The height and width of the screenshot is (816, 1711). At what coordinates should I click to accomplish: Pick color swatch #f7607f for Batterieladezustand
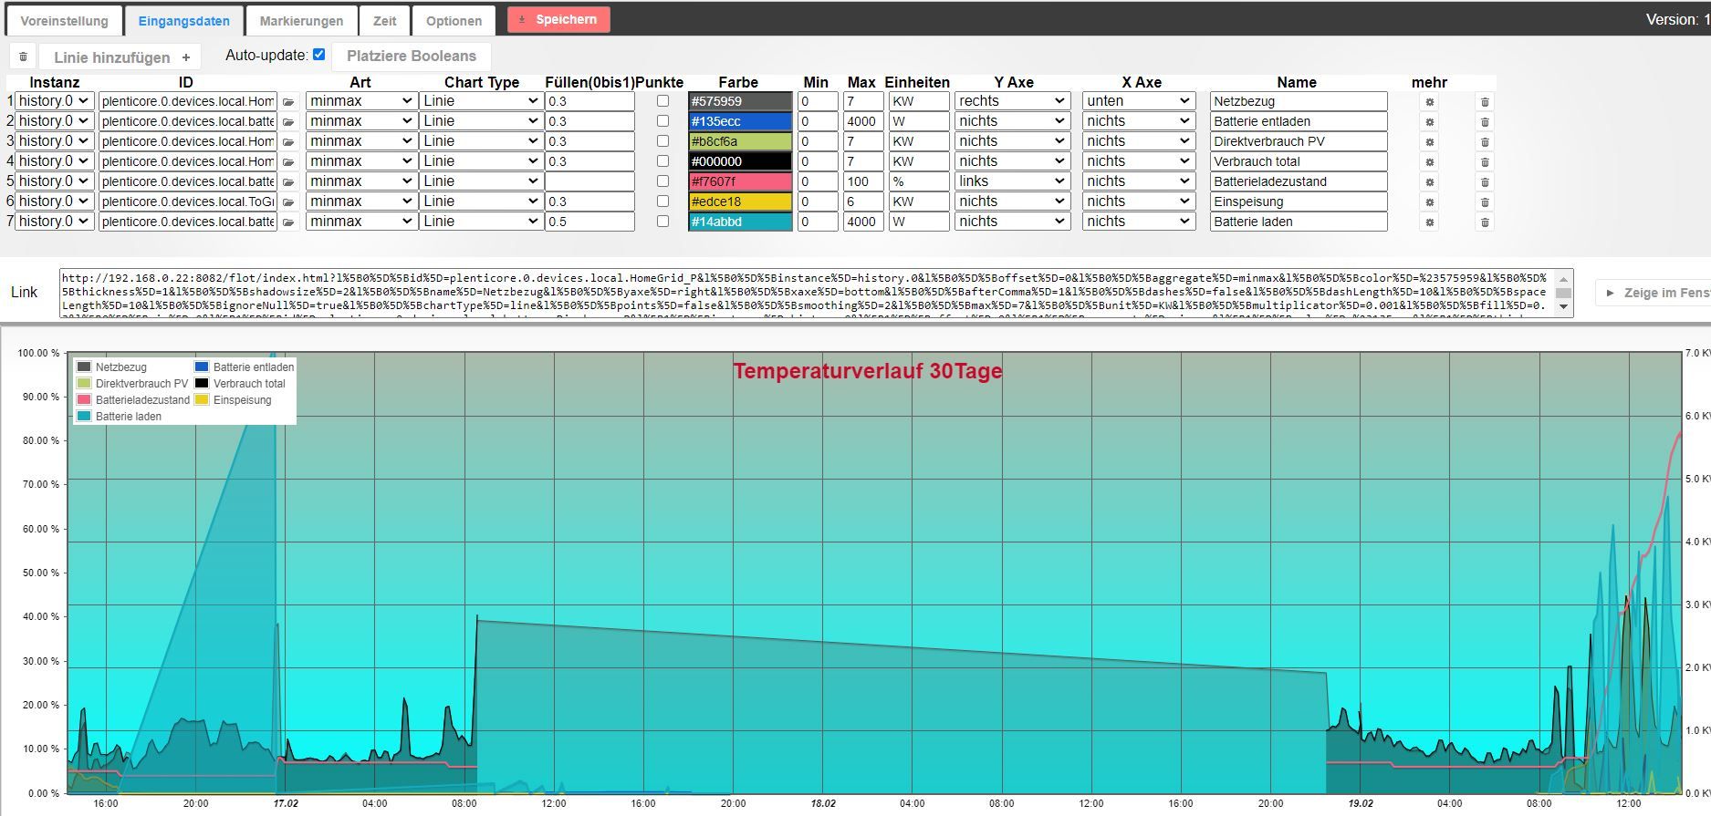tap(740, 181)
